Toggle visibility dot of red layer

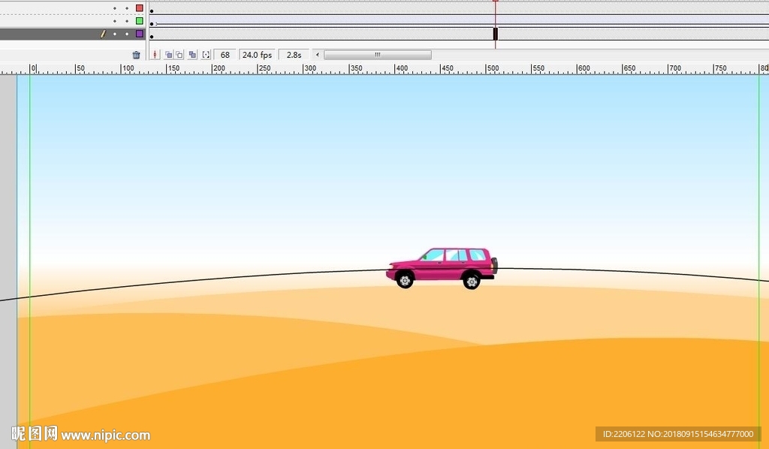pyautogui.click(x=115, y=8)
